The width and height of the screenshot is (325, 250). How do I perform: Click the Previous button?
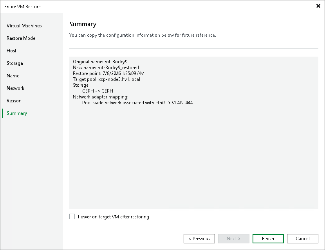coord(199,239)
